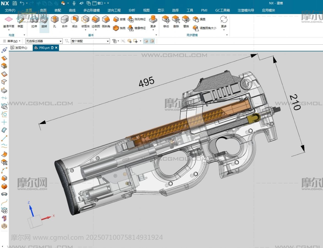The height and width of the screenshot is (248, 323).
Task: Click the line tool in left sidebar
Action: click(x=4, y=138)
